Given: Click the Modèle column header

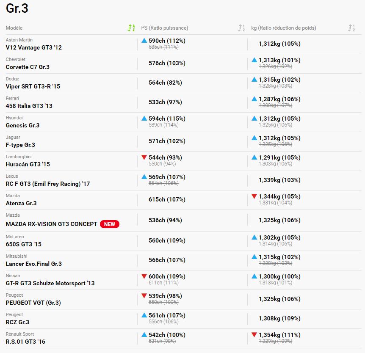Looking at the screenshot, I should [x=14, y=28].
